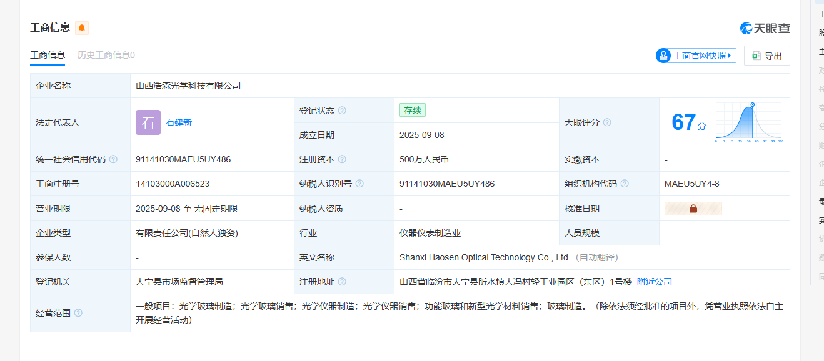Click the 登记机关 label cell
The height and width of the screenshot is (361, 824).
tap(81, 282)
